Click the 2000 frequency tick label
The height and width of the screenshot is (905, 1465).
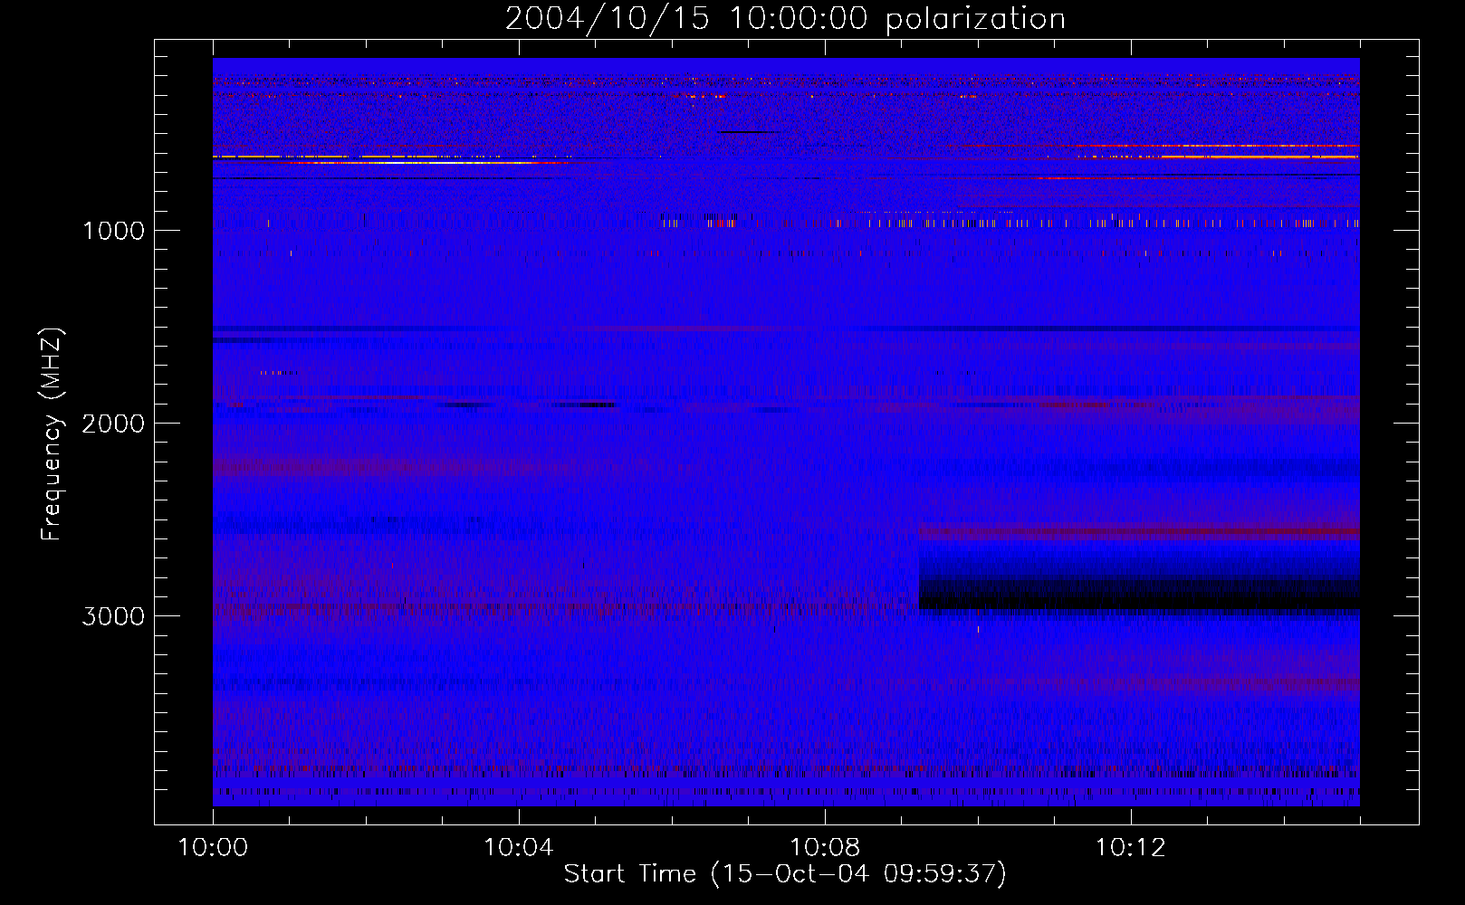113,424
